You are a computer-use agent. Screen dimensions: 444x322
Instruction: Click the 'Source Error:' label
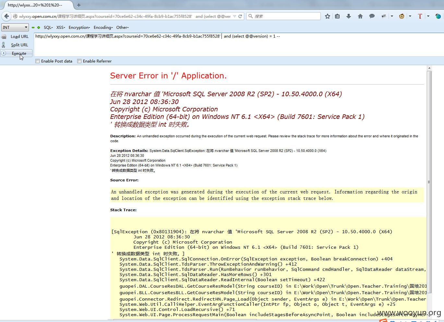tap(124, 180)
